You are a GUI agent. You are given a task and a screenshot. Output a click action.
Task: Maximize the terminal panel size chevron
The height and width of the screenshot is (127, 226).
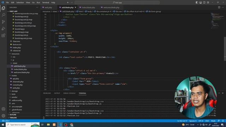click(219, 93)
